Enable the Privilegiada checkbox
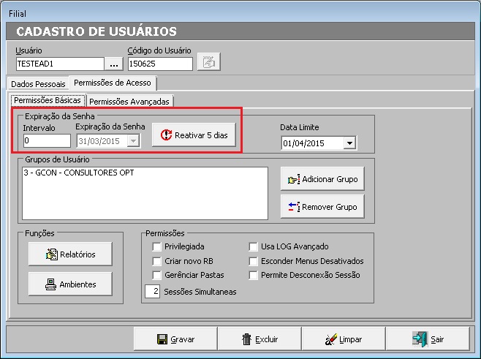The image size is (481, 359). pyautogui.click(x=156, y=247)
